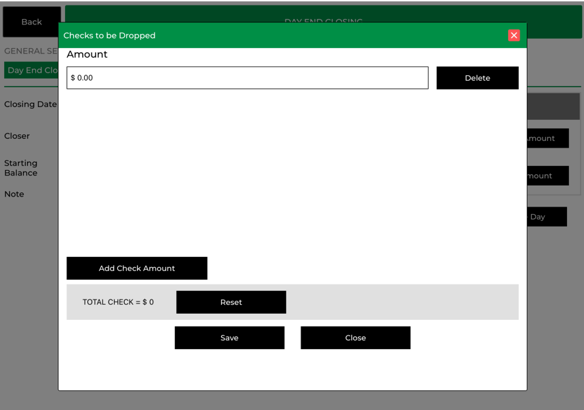The width and height of the screenshot is (584, 410).
Task: Click the Add Check Amount button
Action: pyautogui.click(x=137, y=268)
